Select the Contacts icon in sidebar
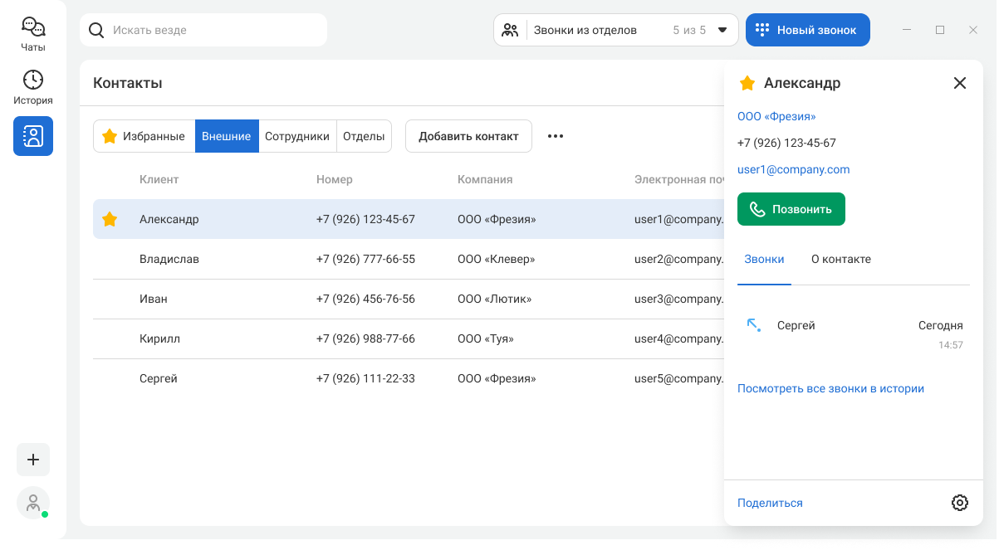The image size is (999, 550). pyautogui.click(x=33, y=136)
